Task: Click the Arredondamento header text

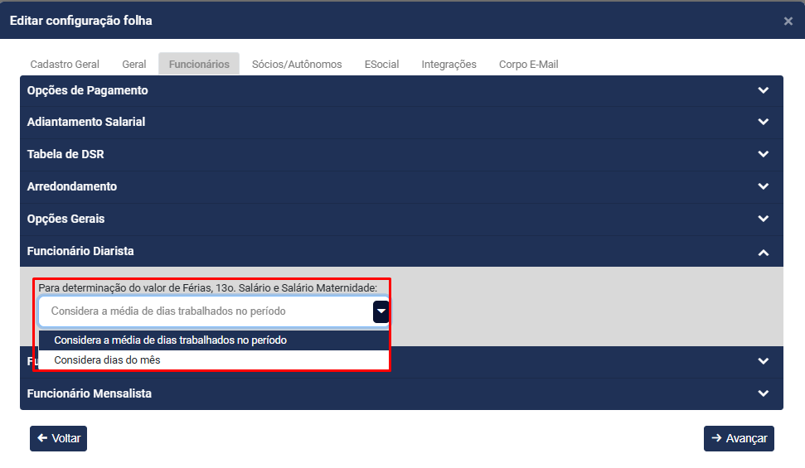Action: coord(72,186)
